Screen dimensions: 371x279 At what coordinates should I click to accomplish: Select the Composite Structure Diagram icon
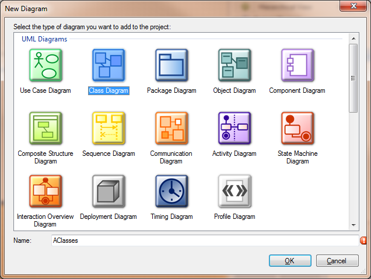coord(45,128)
